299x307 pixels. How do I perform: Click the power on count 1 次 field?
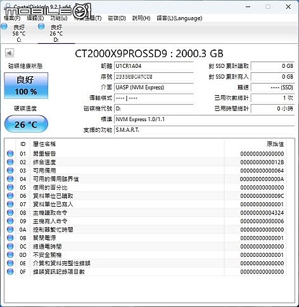coord(272,98)
